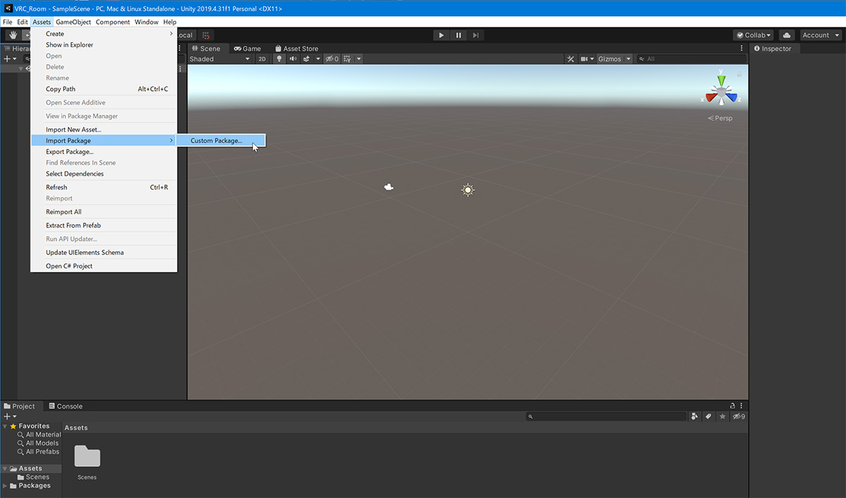
Task: Open scene effects dropdown arrow
Action: (x=318, y=59)
